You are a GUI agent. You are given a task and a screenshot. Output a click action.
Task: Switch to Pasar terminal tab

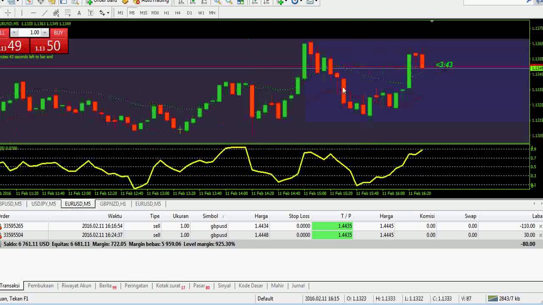coord(202,286)
